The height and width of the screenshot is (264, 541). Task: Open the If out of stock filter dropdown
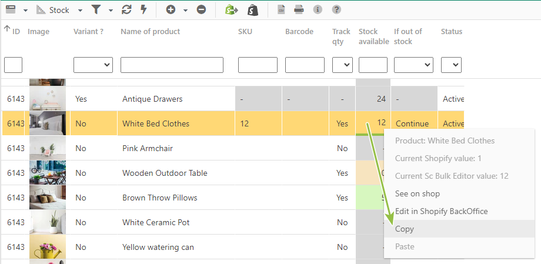tap(413, 65)
